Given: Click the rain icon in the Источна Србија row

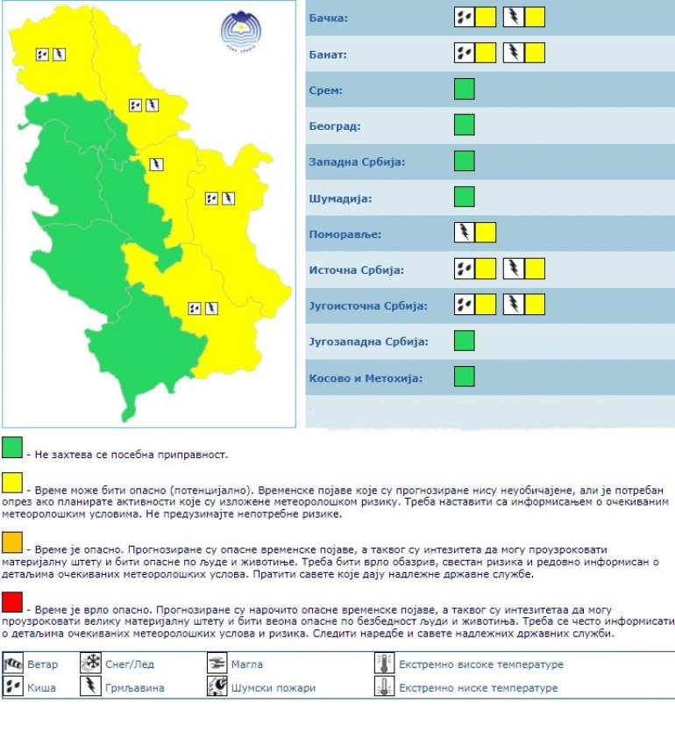Looking at the screenshot, I should click(465, 269).
